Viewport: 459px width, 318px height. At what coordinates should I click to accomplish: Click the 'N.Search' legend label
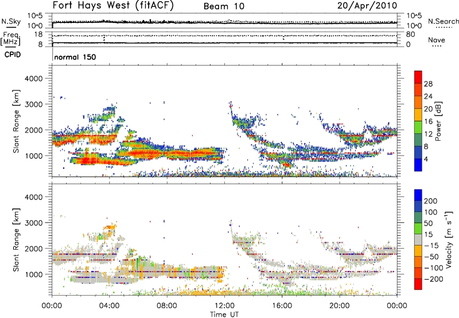point(443,21)
